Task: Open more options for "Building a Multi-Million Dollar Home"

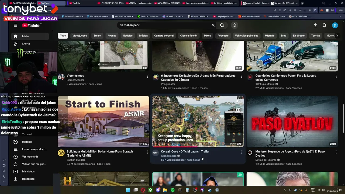Action: 147,152
